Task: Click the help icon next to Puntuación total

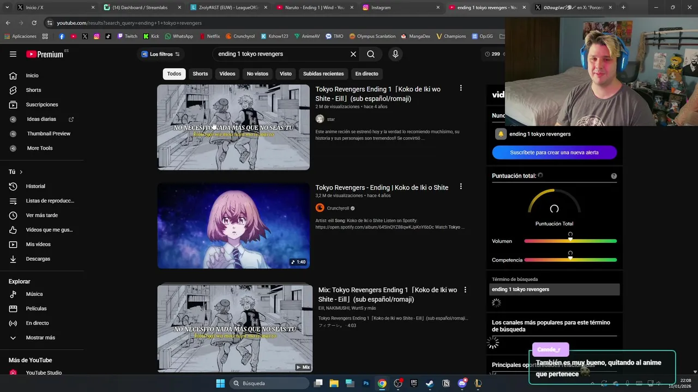Action: pyautogui.click(x=614, y=176)
